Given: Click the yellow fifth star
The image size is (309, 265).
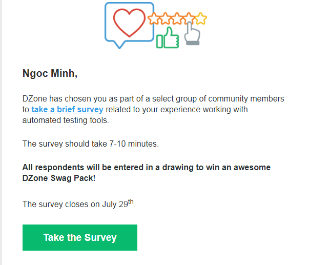Looking at the screenshot, I should pos(201,18).
